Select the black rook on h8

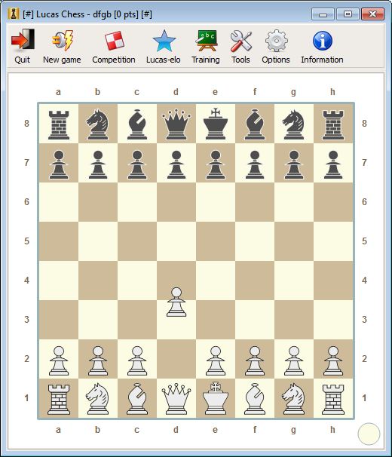(333, 124)
